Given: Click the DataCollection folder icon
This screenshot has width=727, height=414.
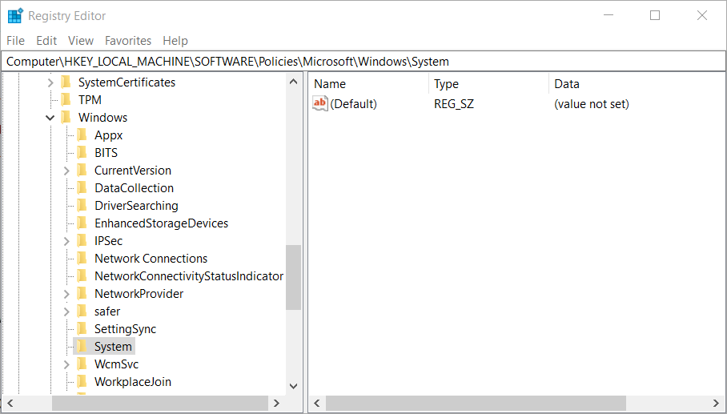Looking at the screenshot, I should [x=82, y=188].
